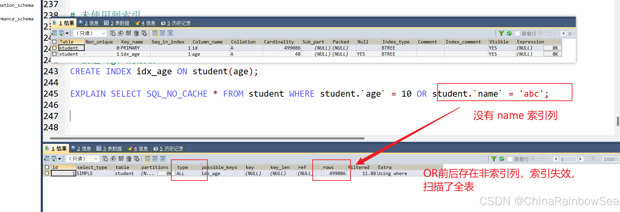Click duplicate row icon in upper toolbar
The height and width of the screenshot is (212, 620).
point(121,33)
